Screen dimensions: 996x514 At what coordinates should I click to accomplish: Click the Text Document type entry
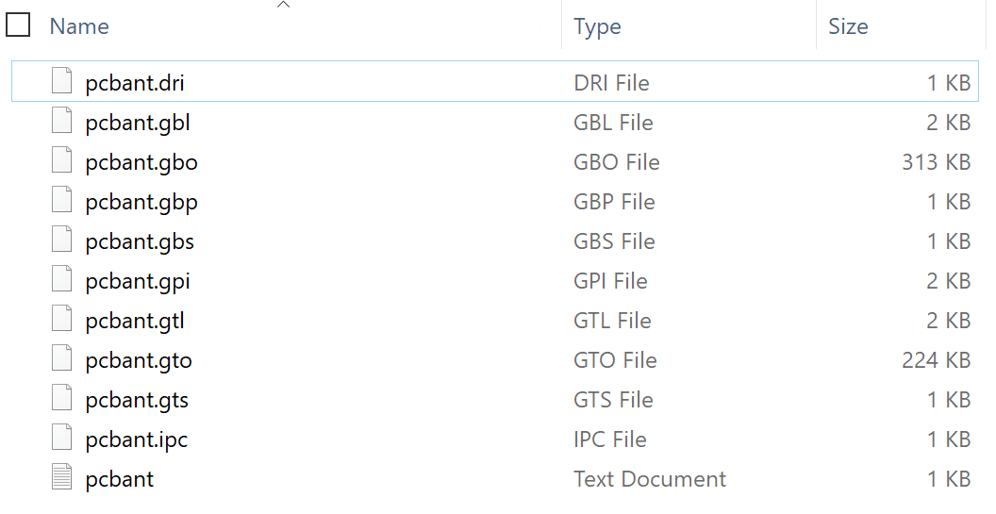[x=649, y=479]
